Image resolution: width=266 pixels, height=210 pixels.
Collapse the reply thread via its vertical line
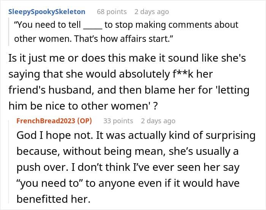point(9,161)
